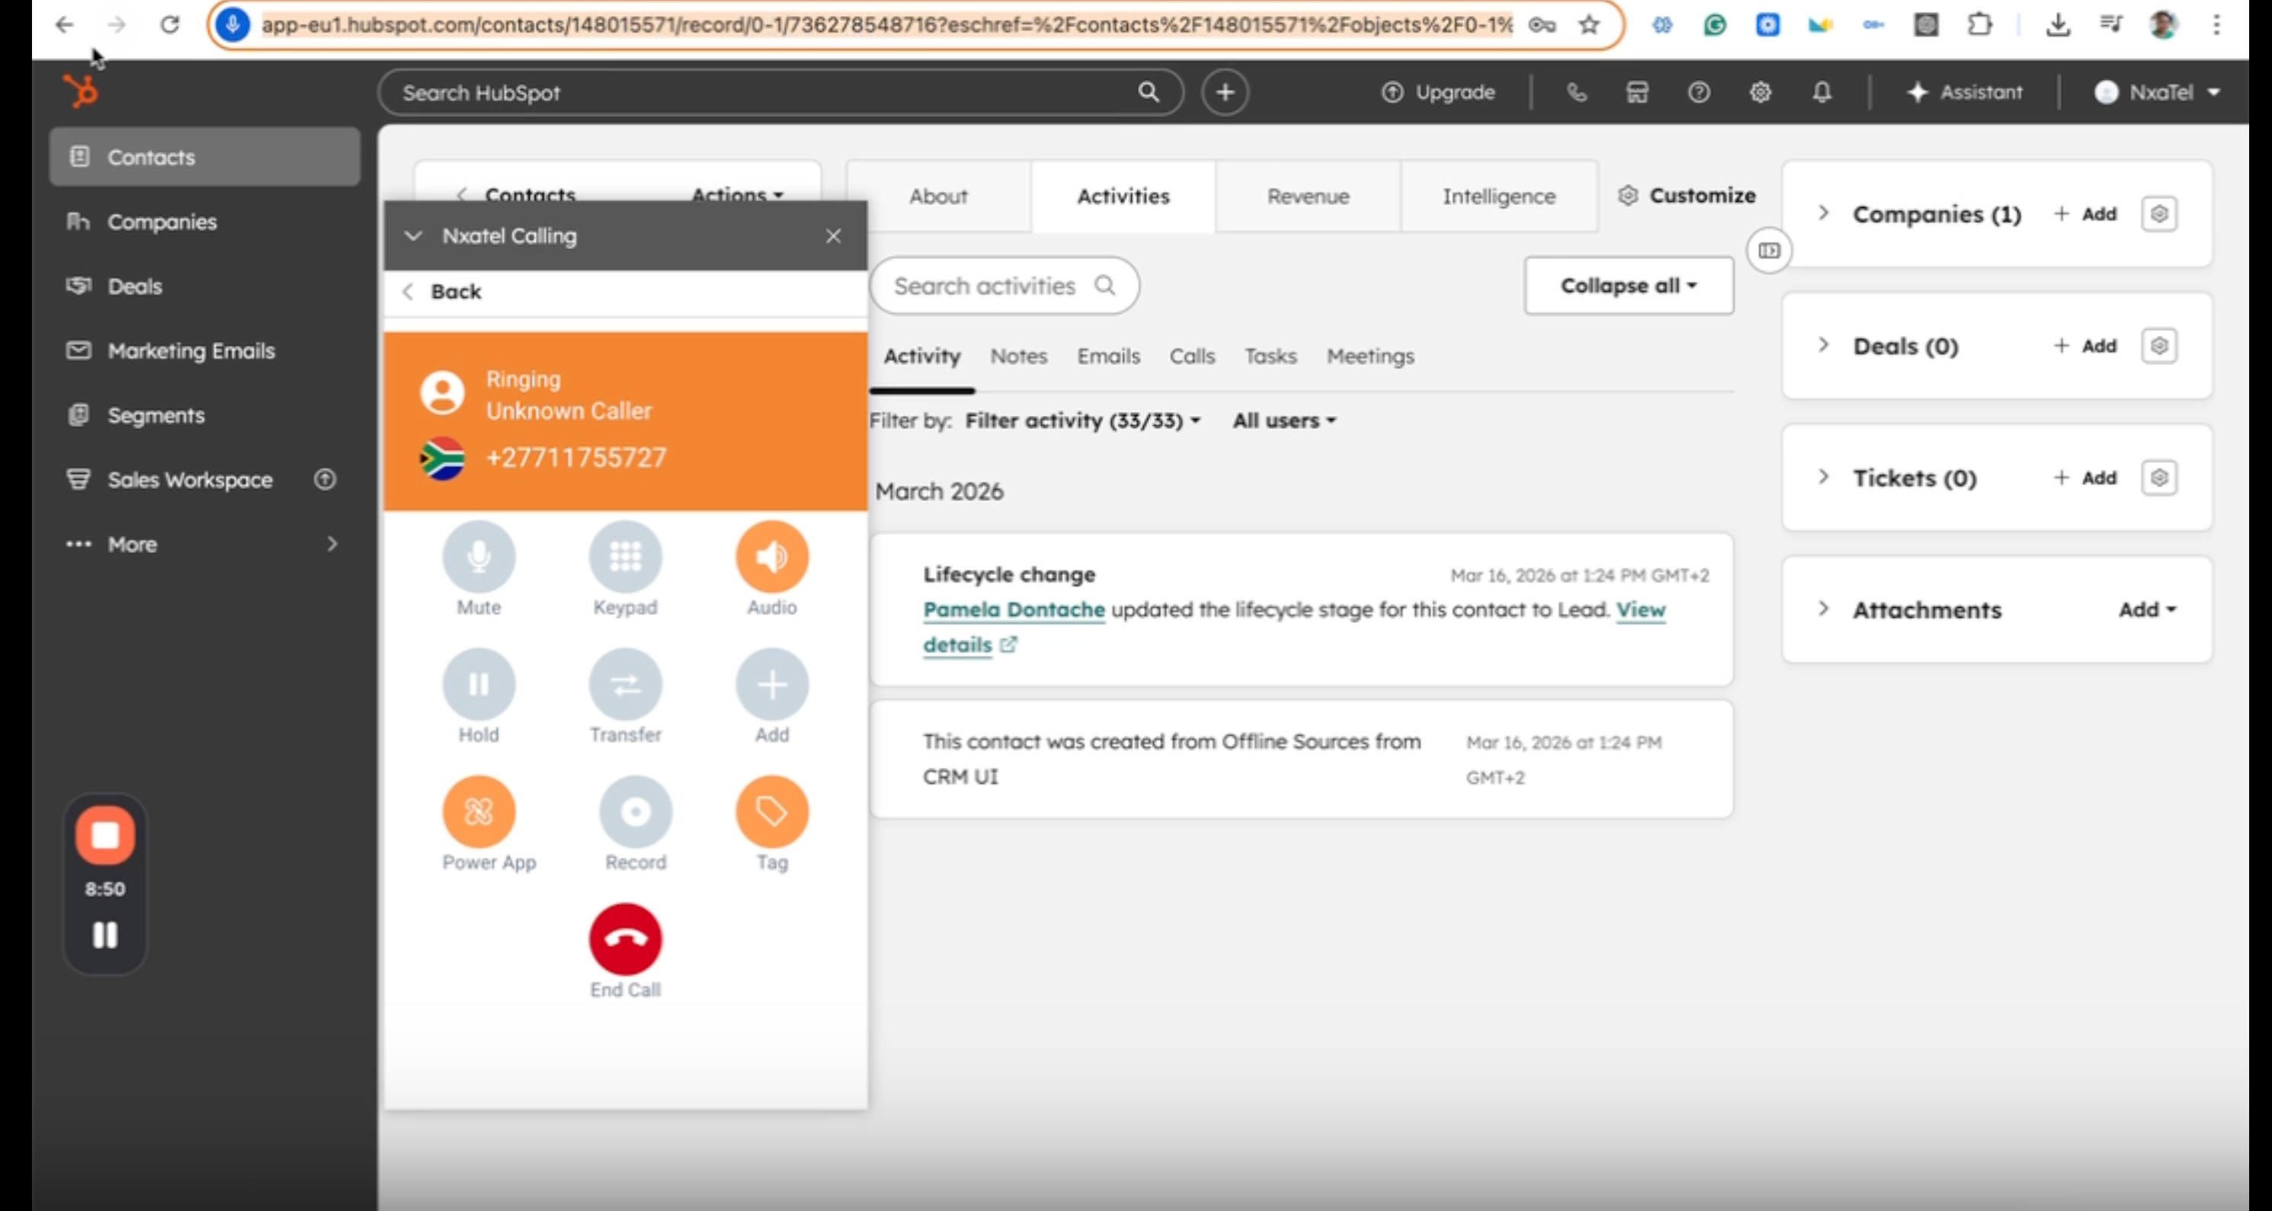The image size is (2272, 1211).
Task: Expand the Tickets (0) section
Action: [x=1823, y=478]
